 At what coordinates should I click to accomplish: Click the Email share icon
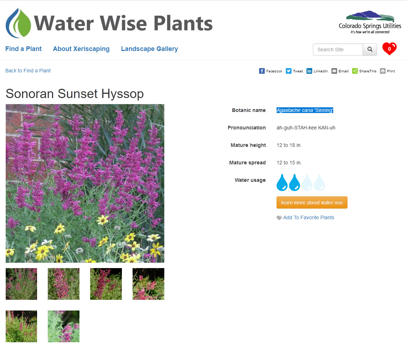(334, 71)
